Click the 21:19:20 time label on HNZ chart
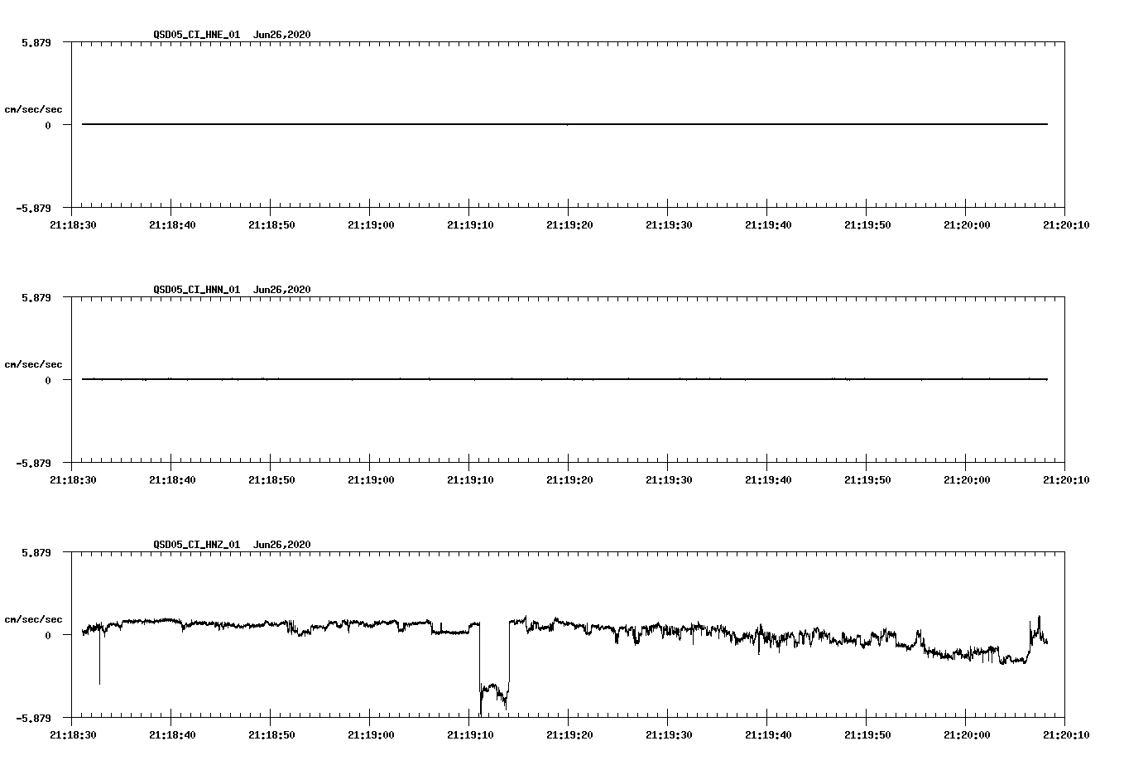The height and width of the screenshot is (765, 1124). (569, 734)
